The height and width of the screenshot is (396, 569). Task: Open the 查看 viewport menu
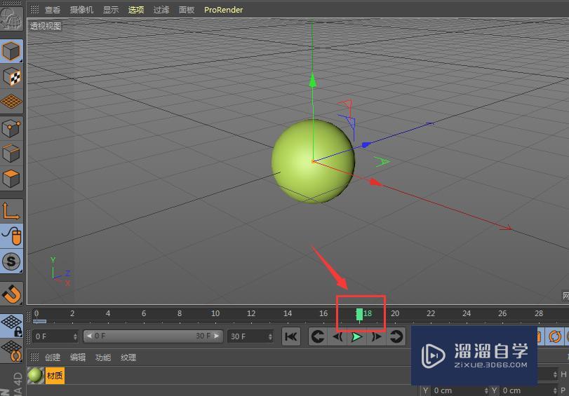(53, 10)
